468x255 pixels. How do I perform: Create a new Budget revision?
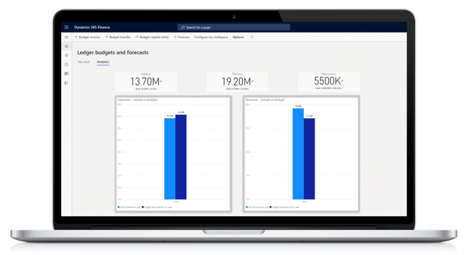pyautogui.click(x=87, y=37)
